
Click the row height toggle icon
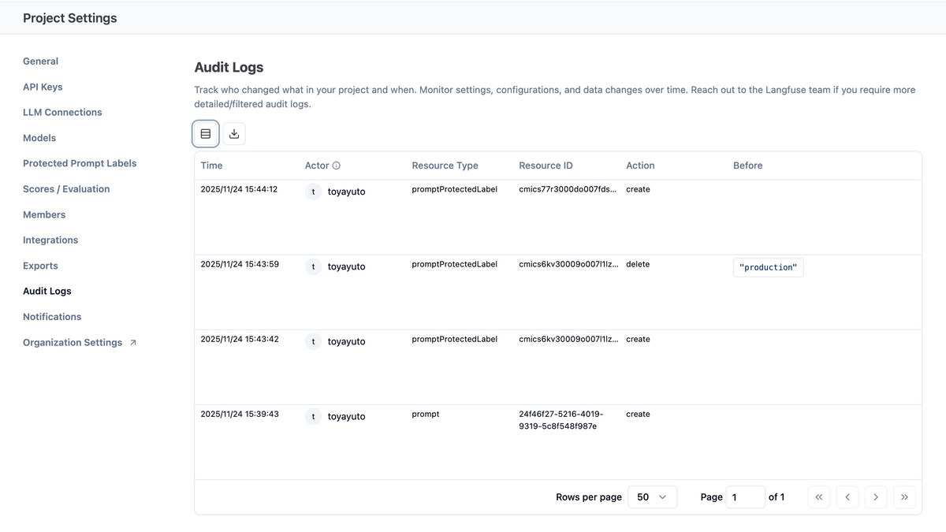point(206,134)
